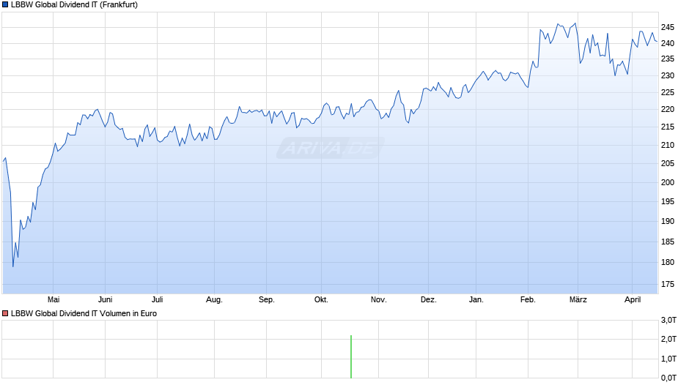Click the red legend square for Volumen in Euro
This screenshot has width=689, height=385.
pos(5,313)
